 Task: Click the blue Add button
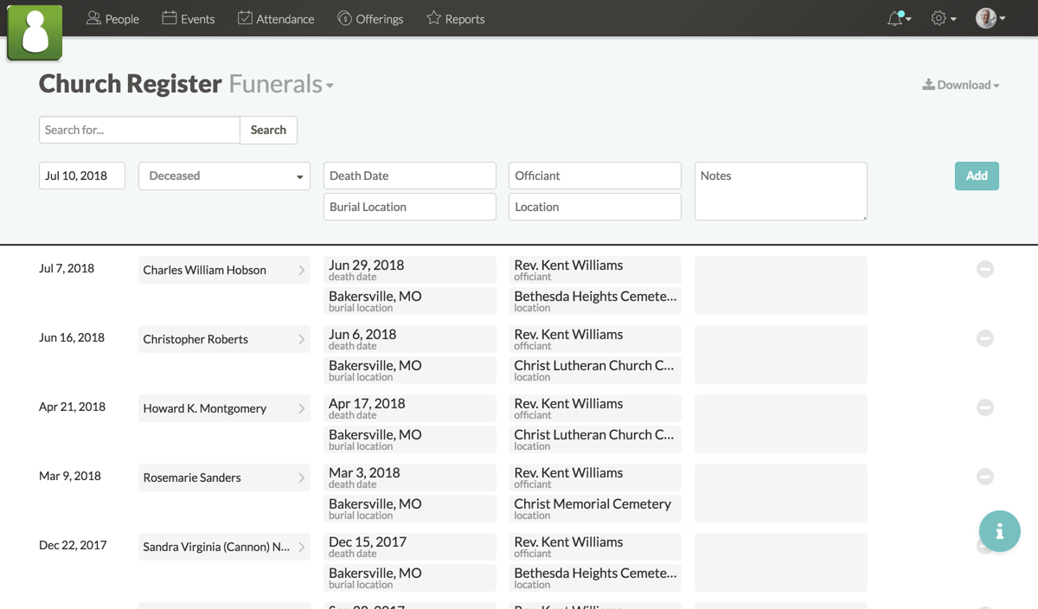(x=977, y=176)
